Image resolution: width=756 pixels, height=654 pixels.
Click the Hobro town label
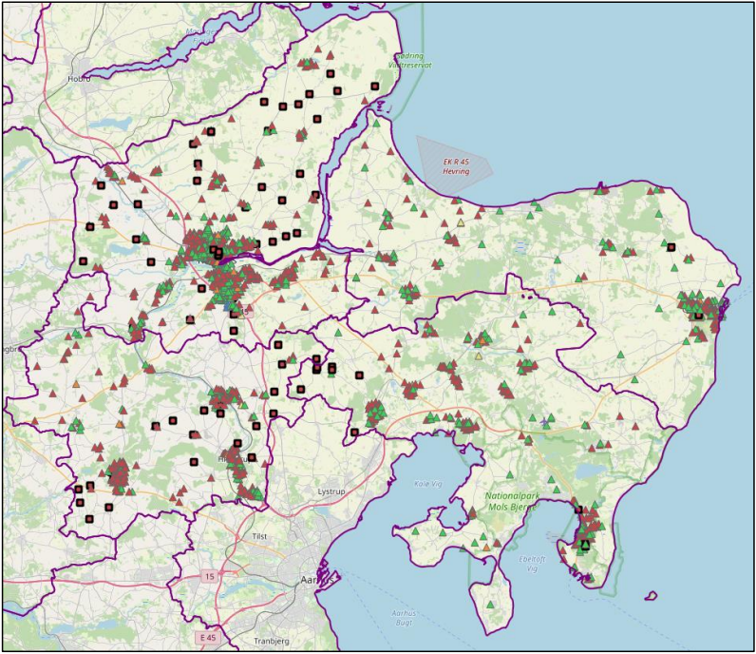click(79, 79)
